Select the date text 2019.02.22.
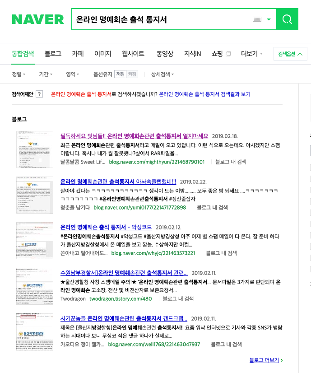This screenshot has height=373, width=311. click(x=193, y=182)
